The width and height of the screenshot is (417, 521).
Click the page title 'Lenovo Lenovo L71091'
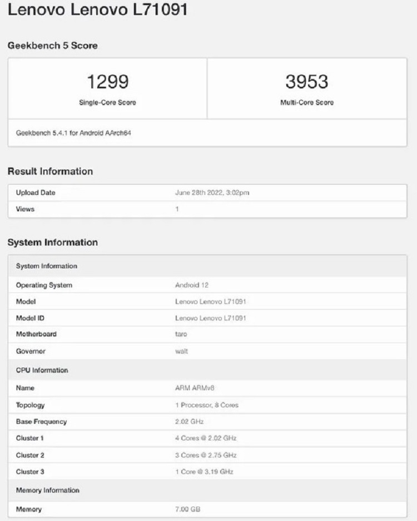98,9
